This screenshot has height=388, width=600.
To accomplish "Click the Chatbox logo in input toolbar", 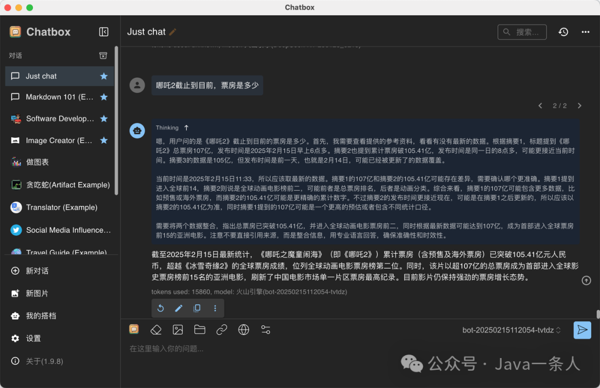I will (x=134, y=329).
